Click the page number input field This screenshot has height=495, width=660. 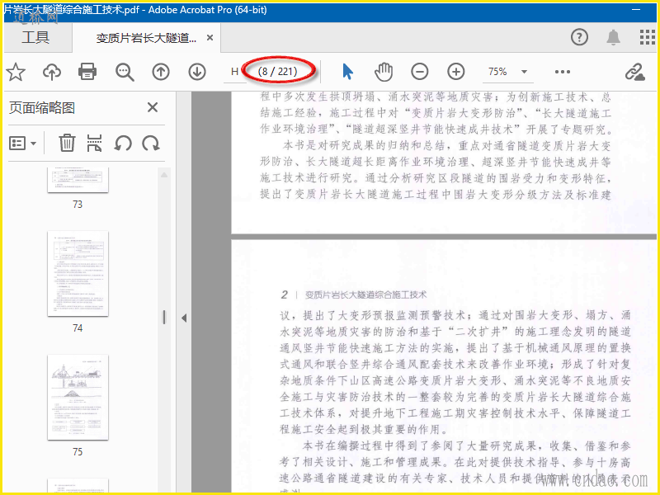tap(234, 72)
